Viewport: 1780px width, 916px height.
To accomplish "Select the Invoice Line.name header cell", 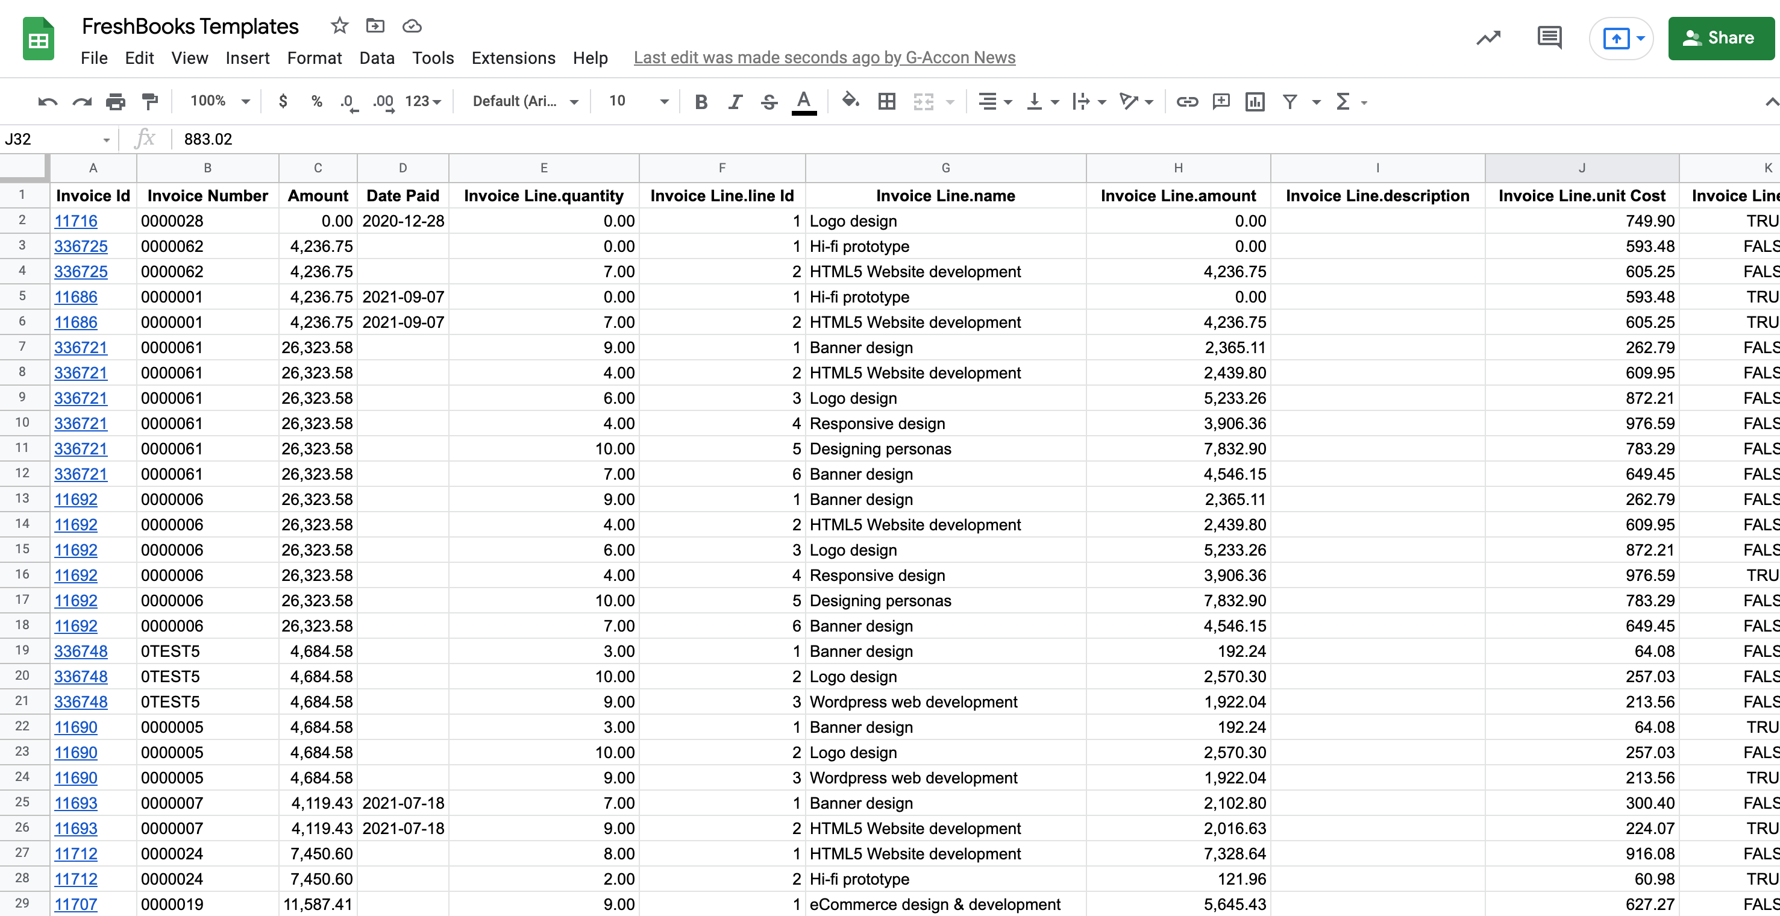I will (945, 196).
